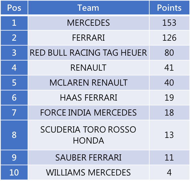The image size is (191, 182).
Task: Select position 1 cell
Action: click(14, 23)
